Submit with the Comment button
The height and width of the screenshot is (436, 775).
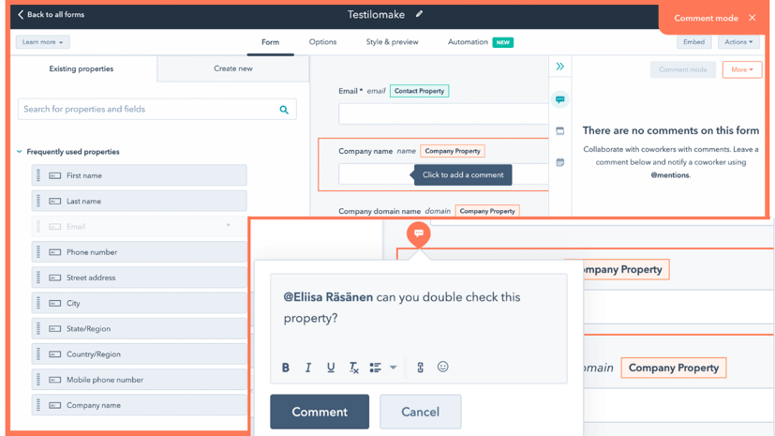(x=320, y=412)
